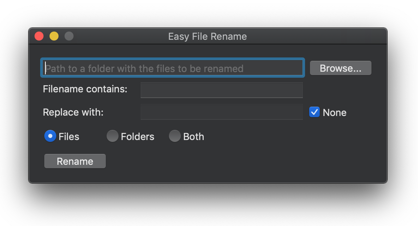The width and height of the screenshot is (418, 226).
Task: Click the Replace with: label
Action: (x=73, y=112)
